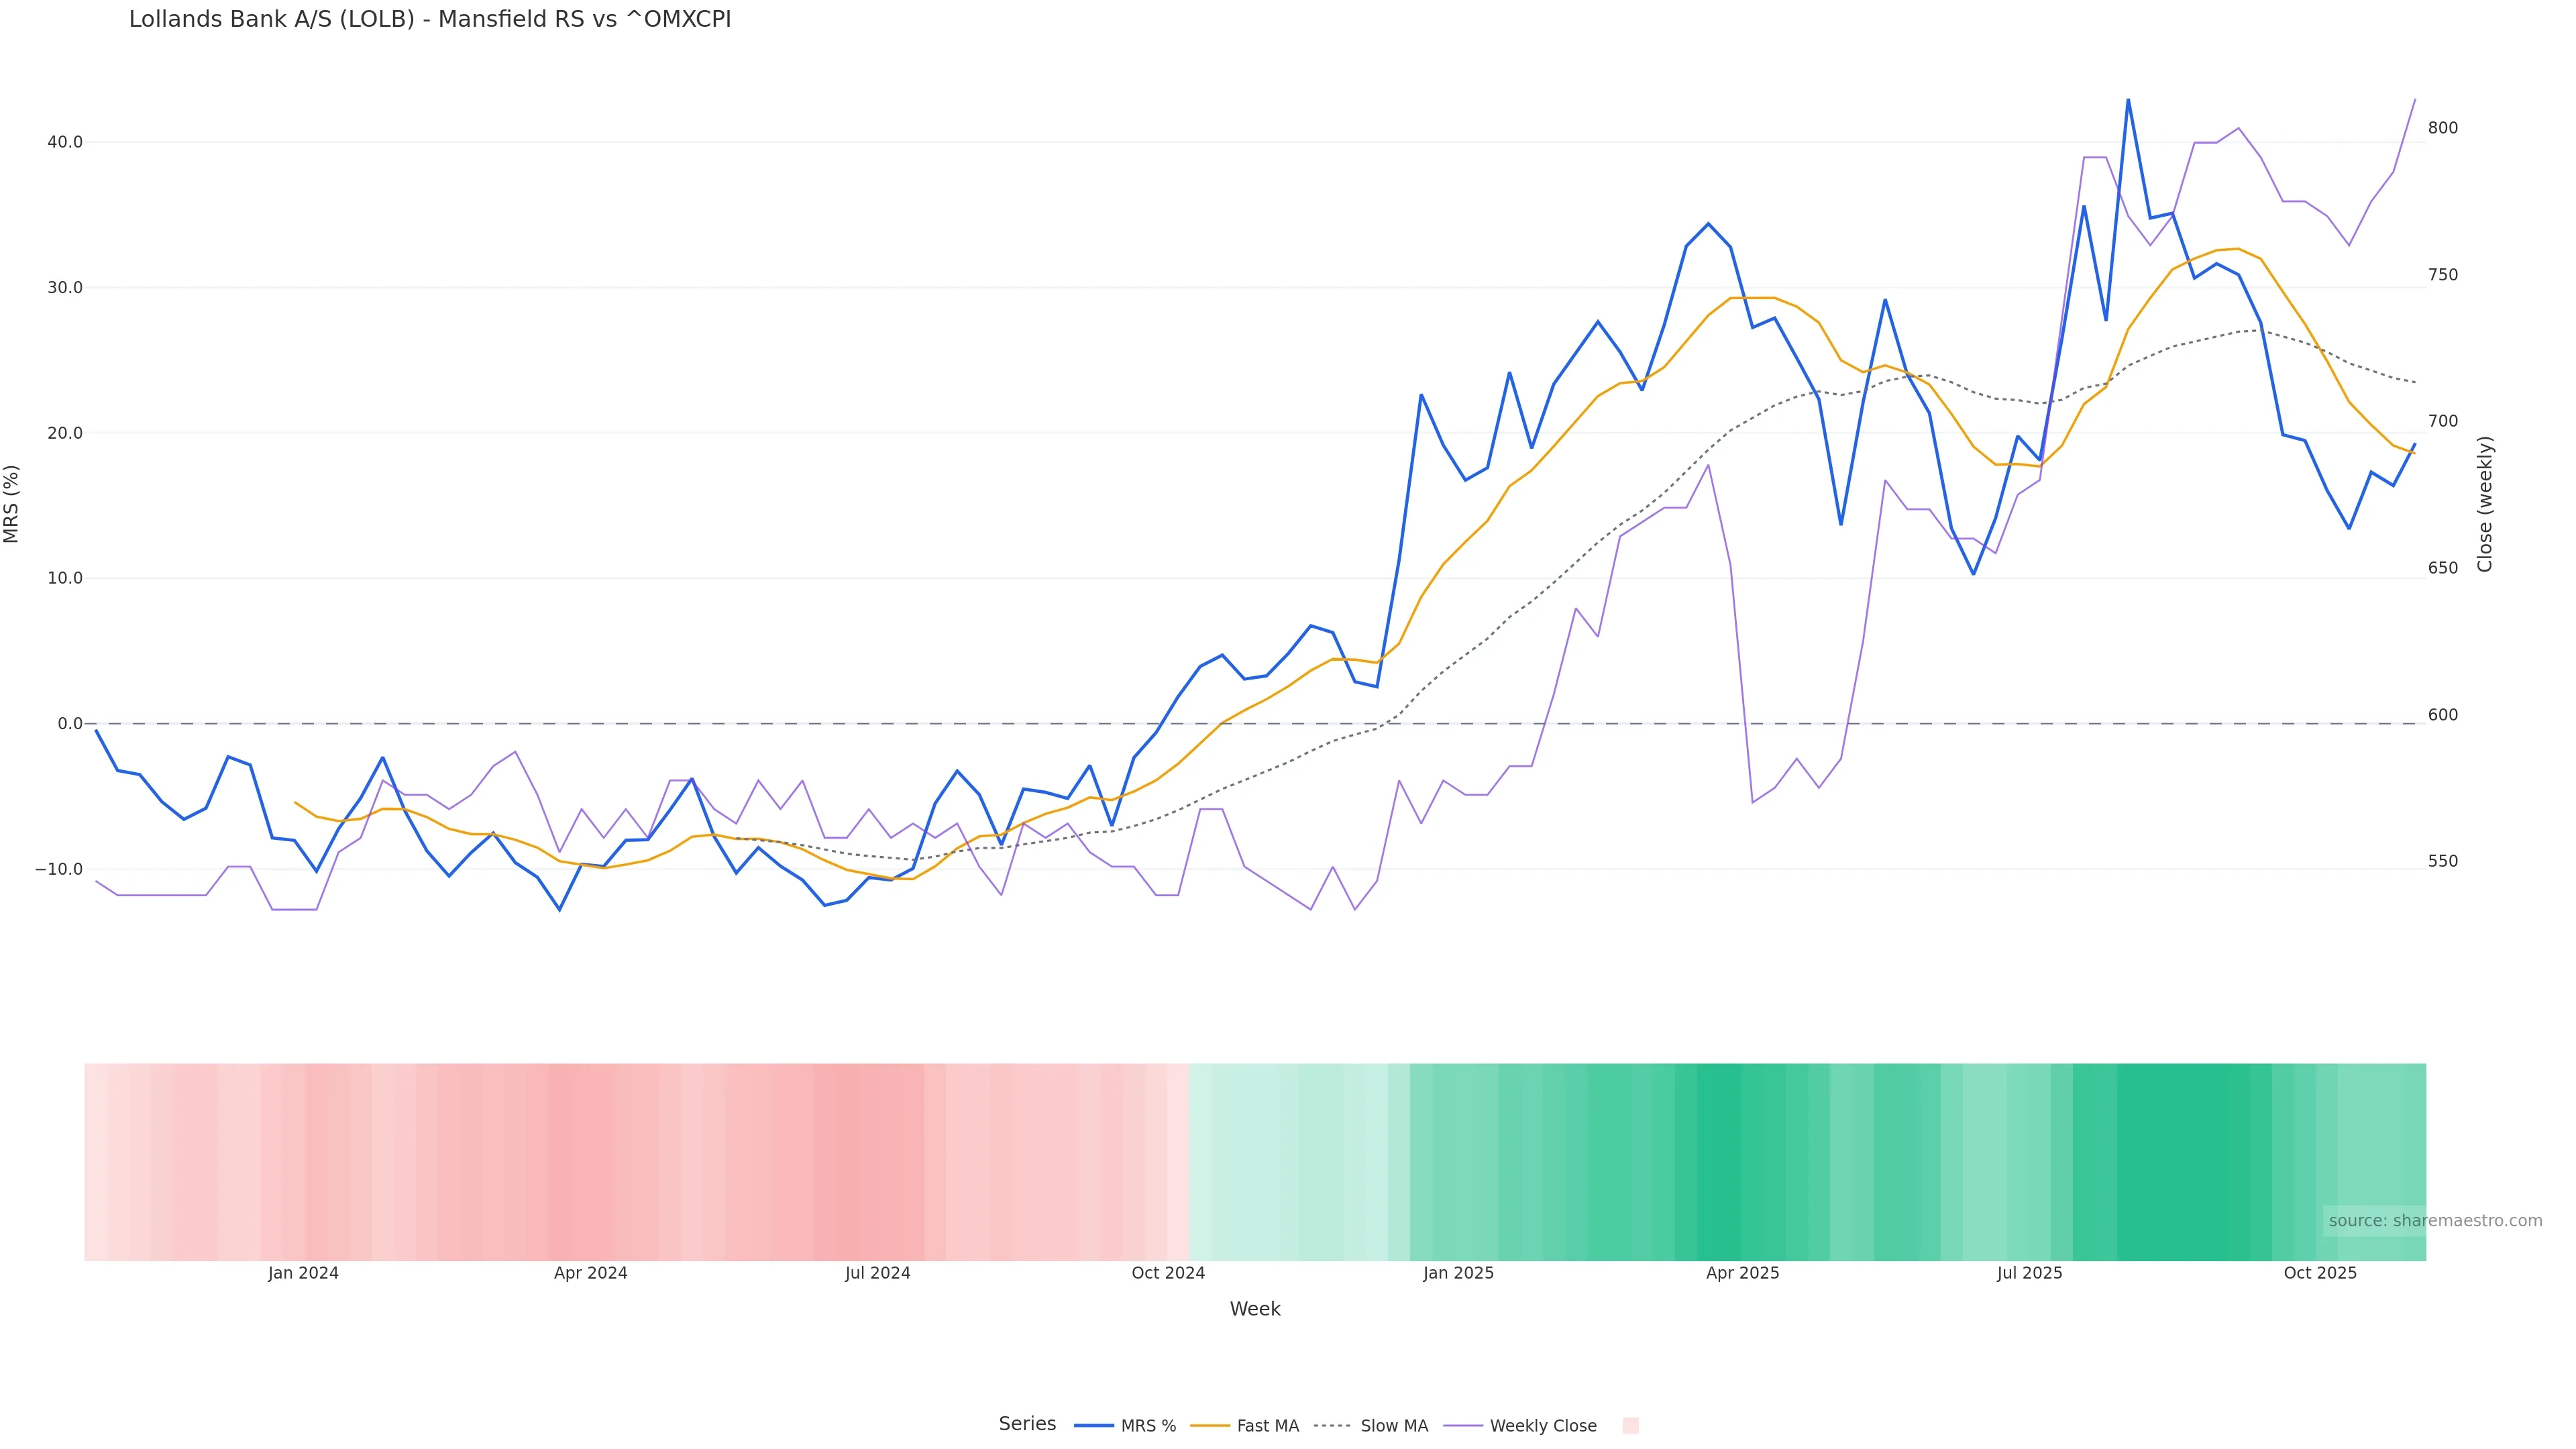Click the Jan 2024 date tick label
The height and width of the screenshot is (1449, 2576).
(303, 1273)
